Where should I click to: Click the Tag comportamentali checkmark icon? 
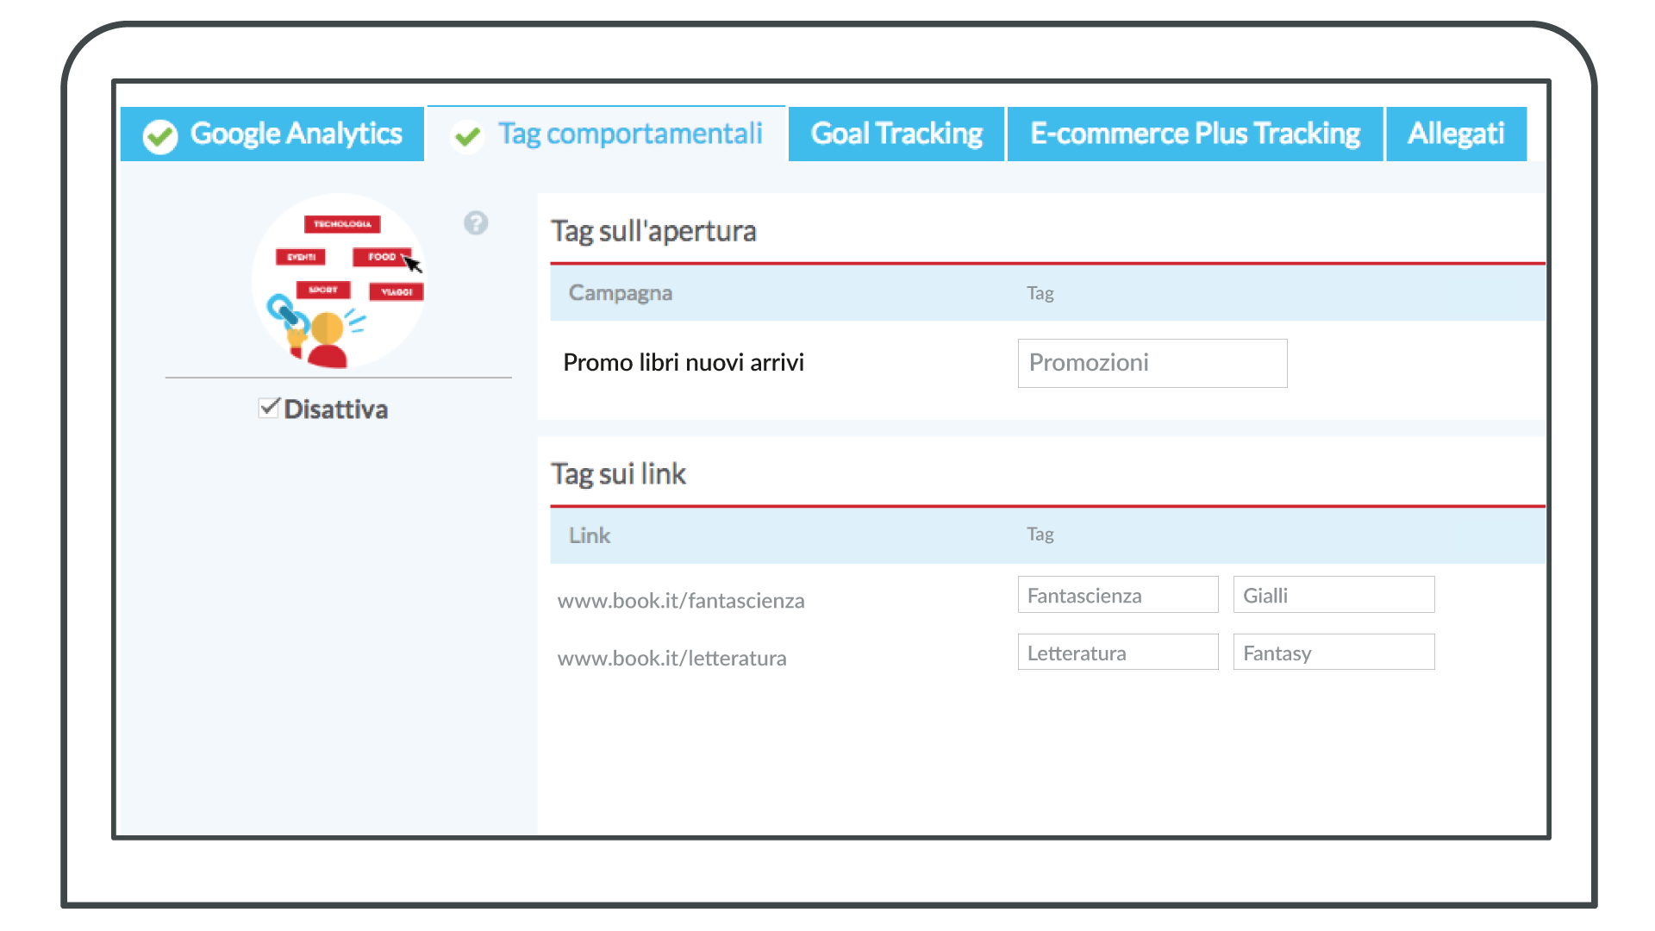point(467,134)
